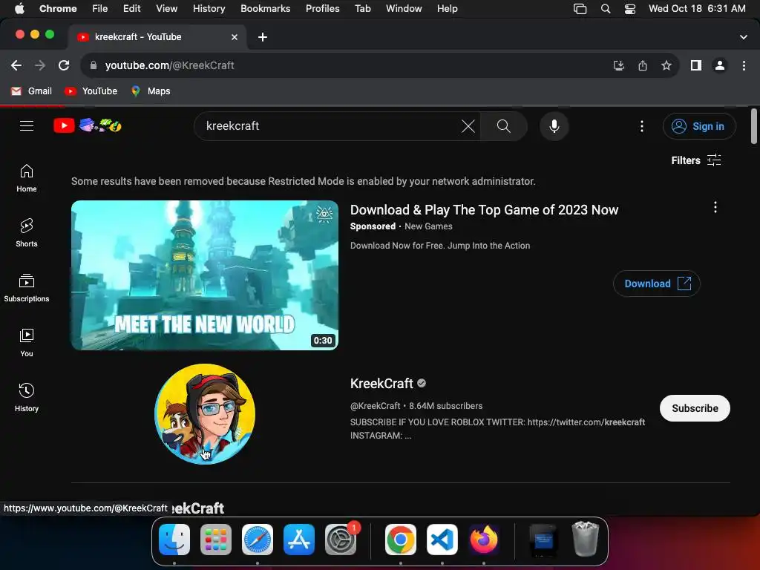Open the Gmail bookmark
The height and width of the screenshot is (570, 760).
[x=31, y=91]
